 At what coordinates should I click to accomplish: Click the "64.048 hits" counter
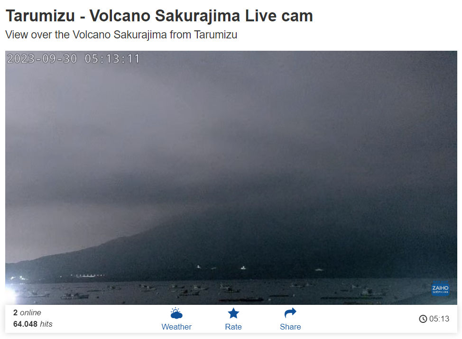[x=33, y=324]
